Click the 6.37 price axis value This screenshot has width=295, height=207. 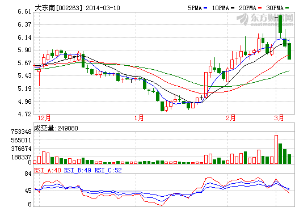coord(24,24)
